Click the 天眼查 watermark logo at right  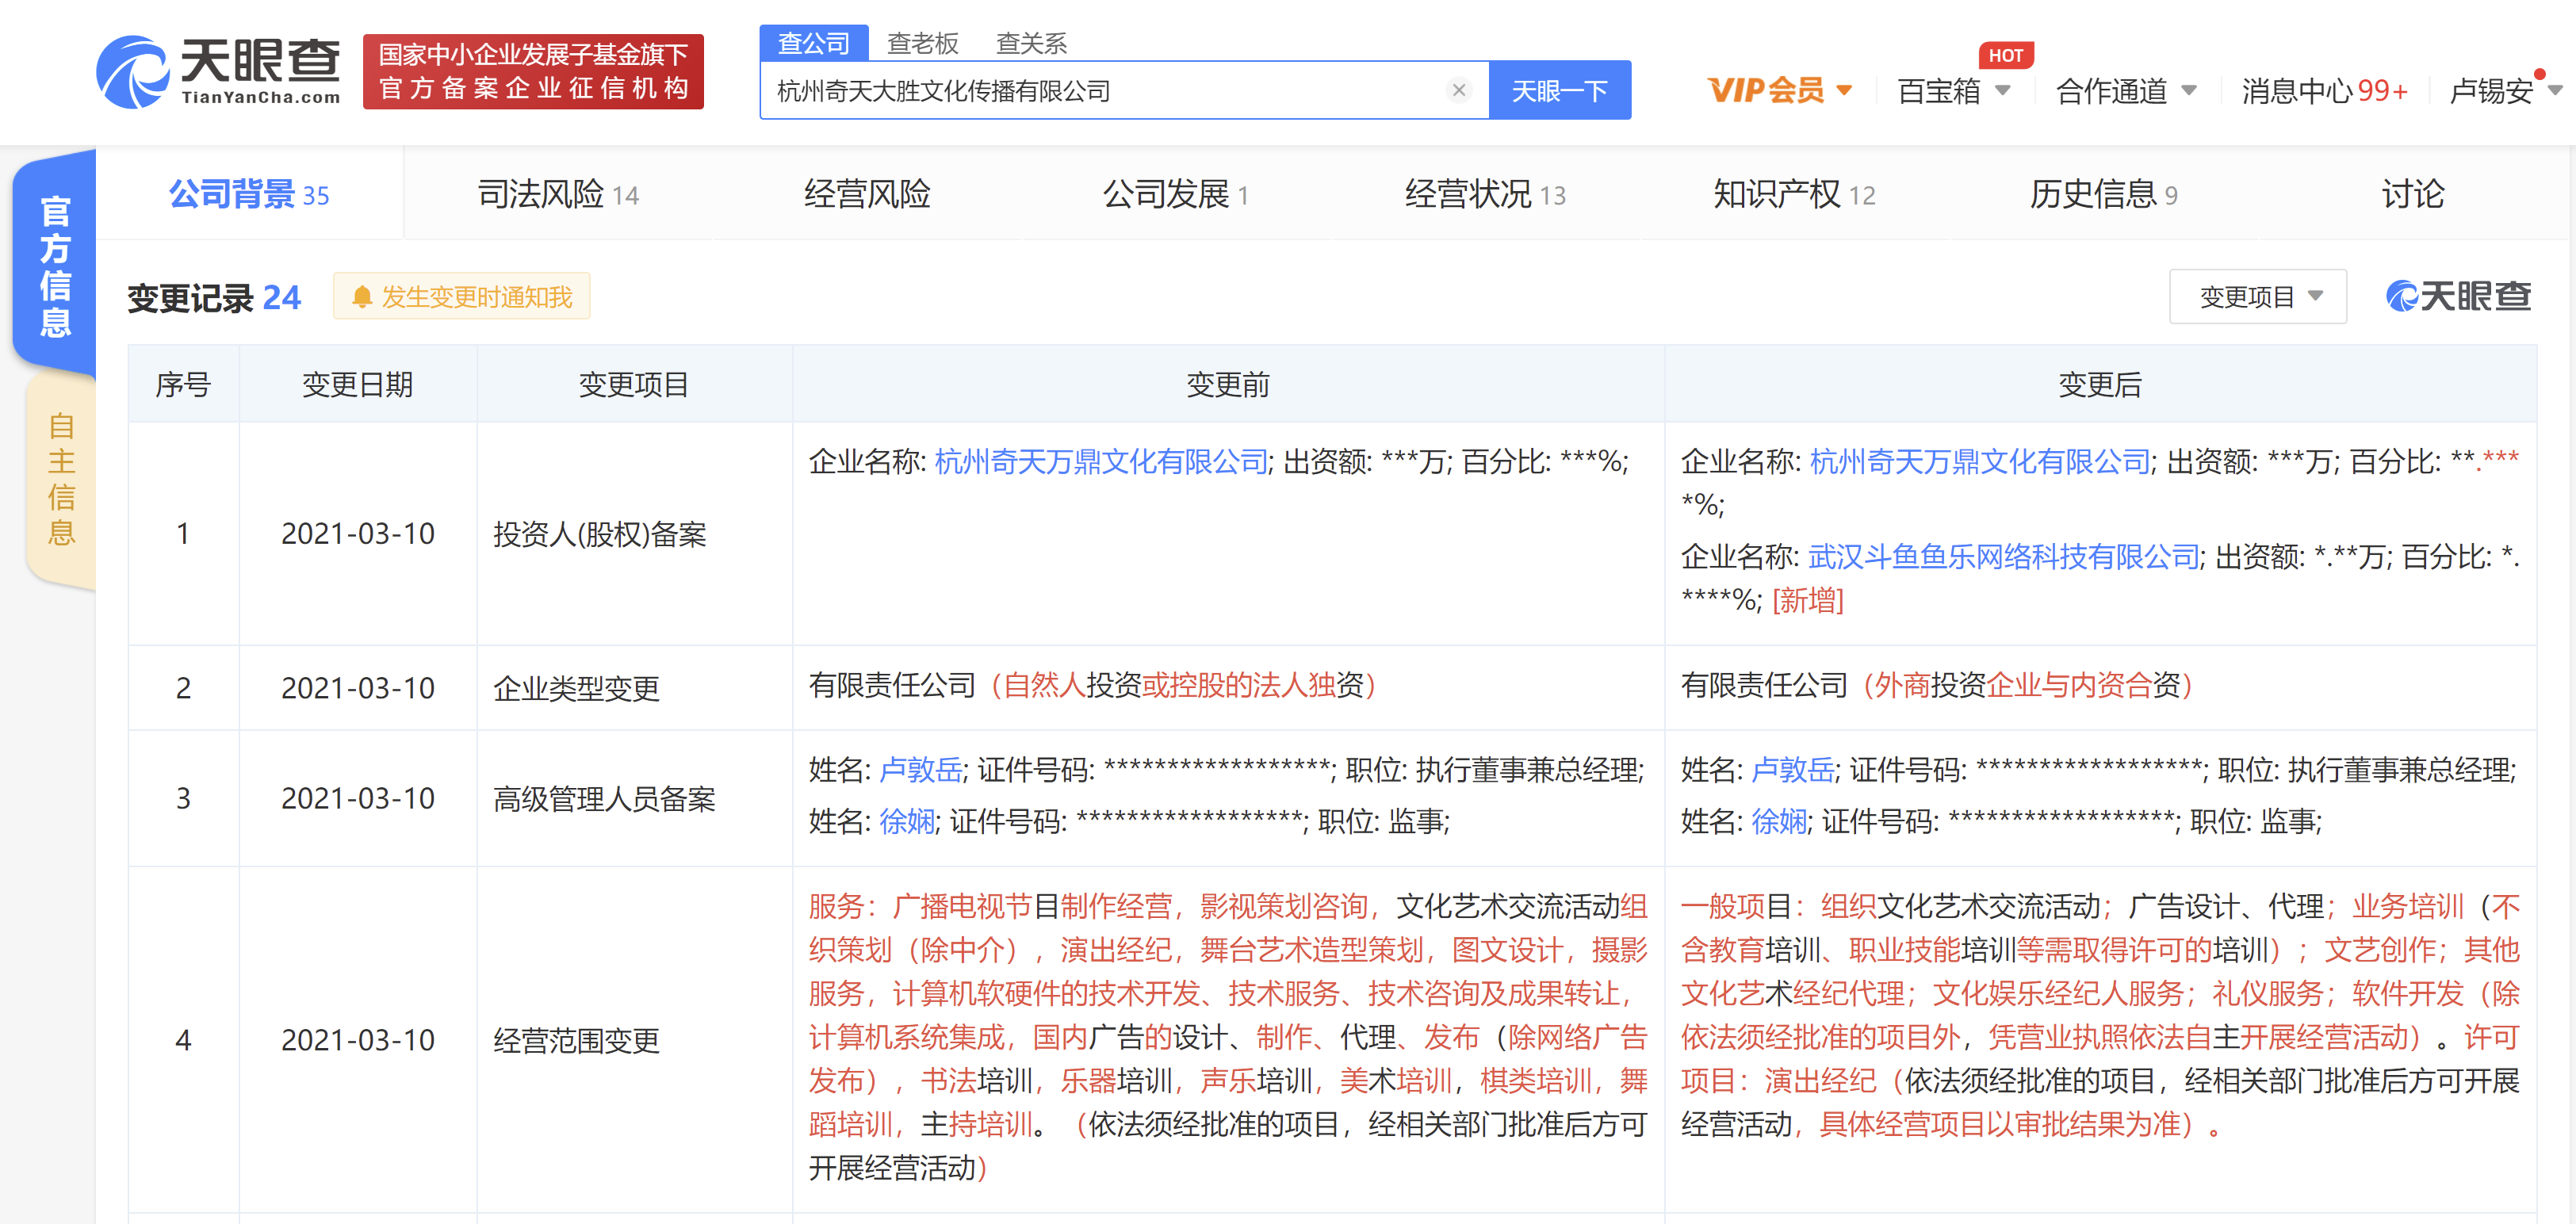(2458, 296)
